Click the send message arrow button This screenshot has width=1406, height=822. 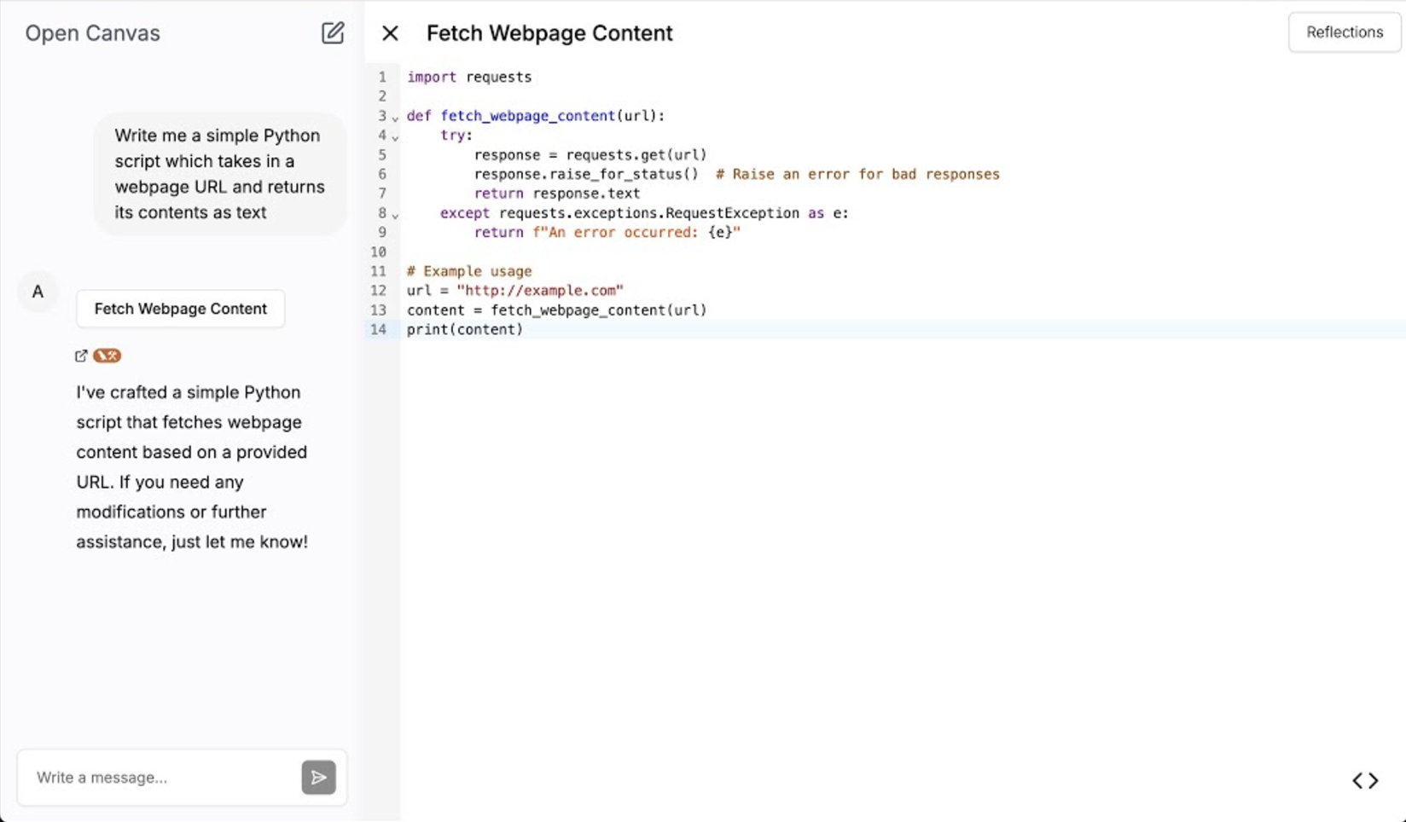pyautogui.click(x=318, y=777)
